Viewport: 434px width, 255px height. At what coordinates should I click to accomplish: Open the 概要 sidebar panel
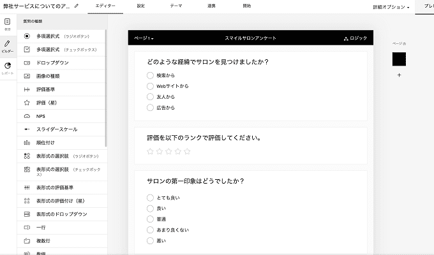coord(8,25)
